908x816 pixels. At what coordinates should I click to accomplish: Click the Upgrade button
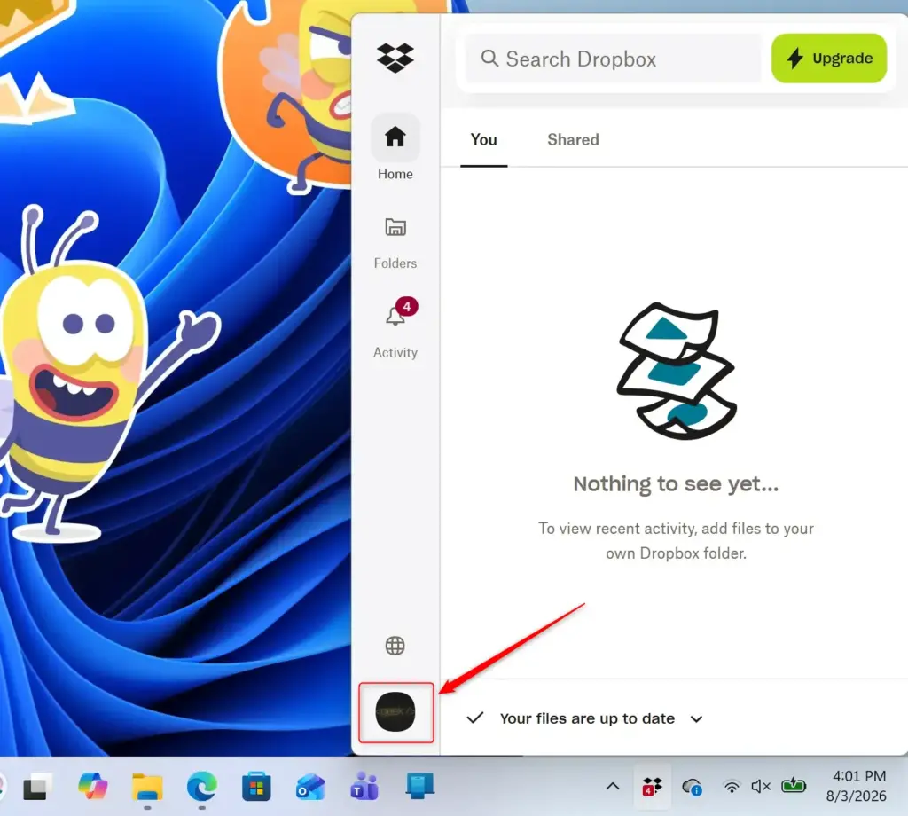coord(829,59)
